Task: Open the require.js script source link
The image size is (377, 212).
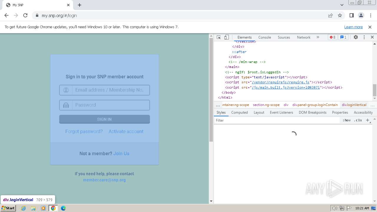Action: pos(281,82)
